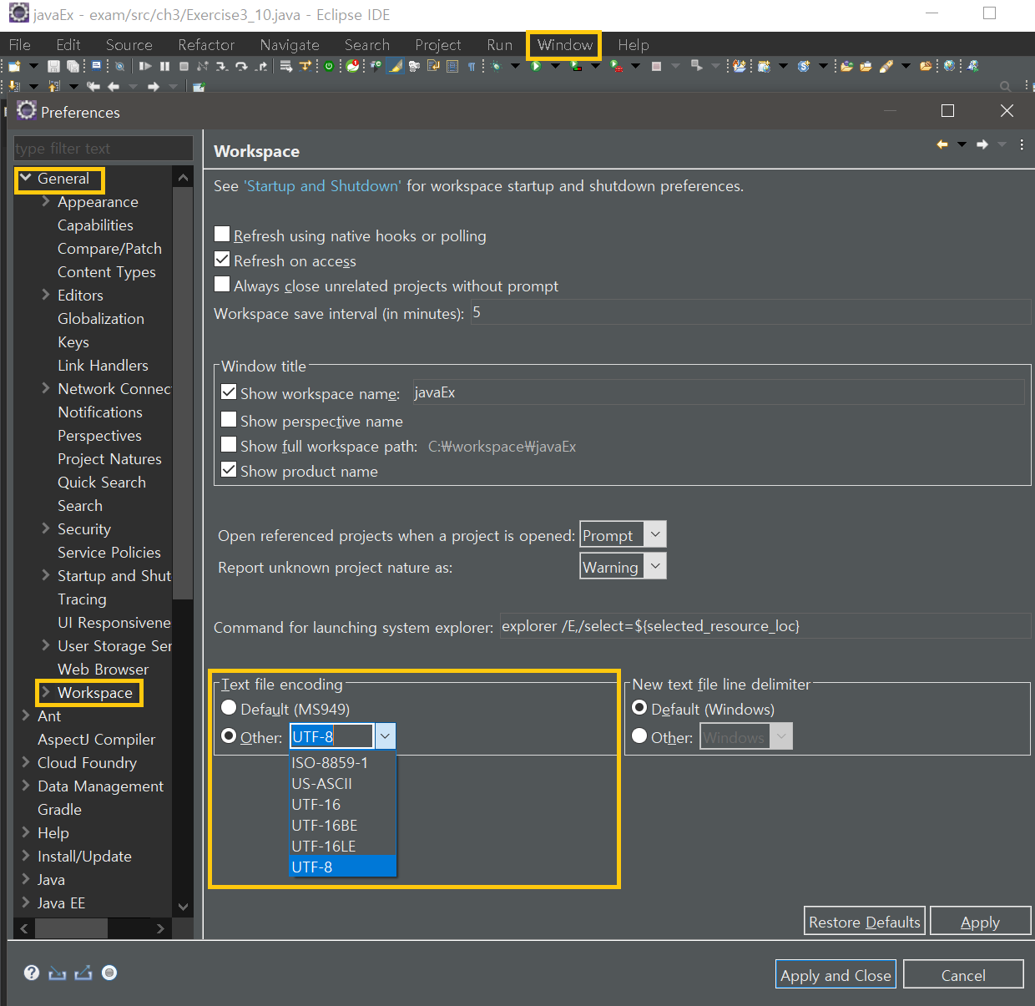Expand the Editors tree node
1035x1006 pixels.
[46, 295]
